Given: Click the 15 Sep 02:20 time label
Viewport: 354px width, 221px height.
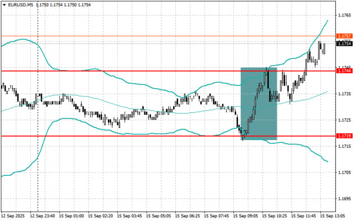Looking at the screenshot, I should (101, 216).
